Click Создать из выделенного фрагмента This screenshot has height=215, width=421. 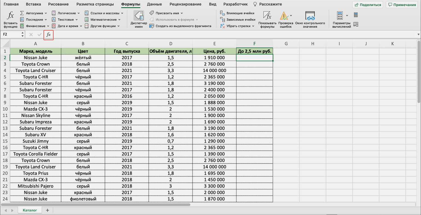[x=180, y=26]
